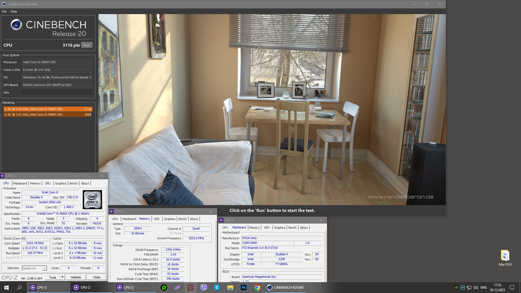Open the Socket #1 selection dropdown
521x293 pixels.
(x=34, y=268)
